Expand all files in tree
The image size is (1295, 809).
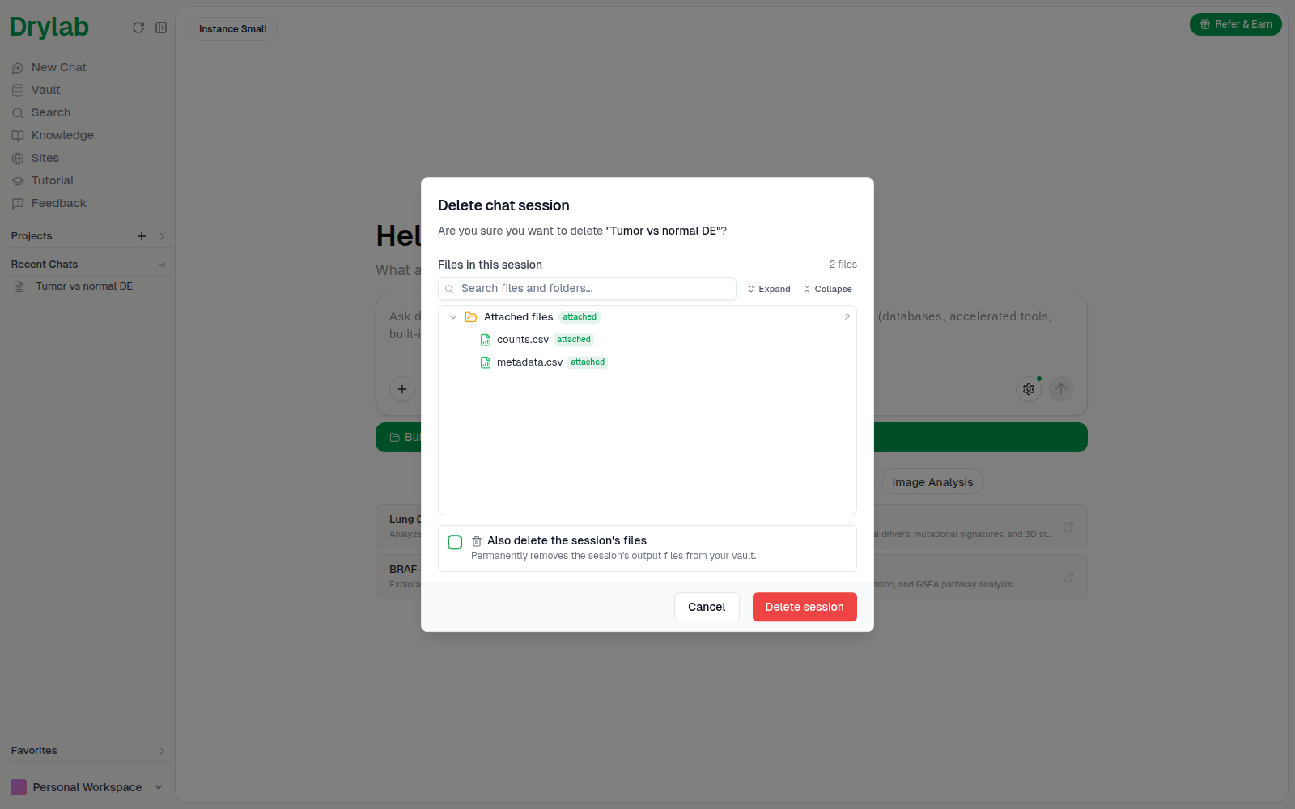769,289
